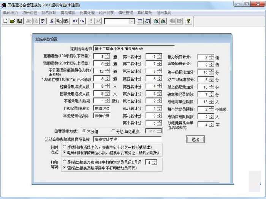Click the venue name field 运动会举办地
The width and height of the screenshot is (266, 199).
click(x=128, y=139)
